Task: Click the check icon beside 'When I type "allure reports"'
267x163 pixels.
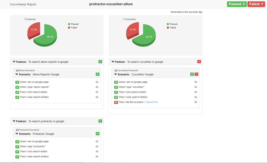Action: pos(17,87)
